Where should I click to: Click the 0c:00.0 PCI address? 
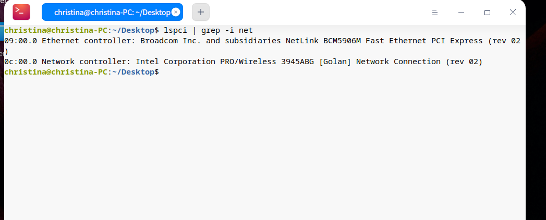click(21, 62)
